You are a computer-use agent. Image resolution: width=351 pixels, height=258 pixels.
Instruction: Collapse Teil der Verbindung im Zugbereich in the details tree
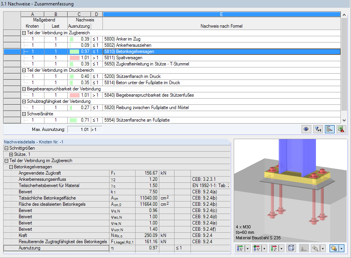(x=7, y=161)
